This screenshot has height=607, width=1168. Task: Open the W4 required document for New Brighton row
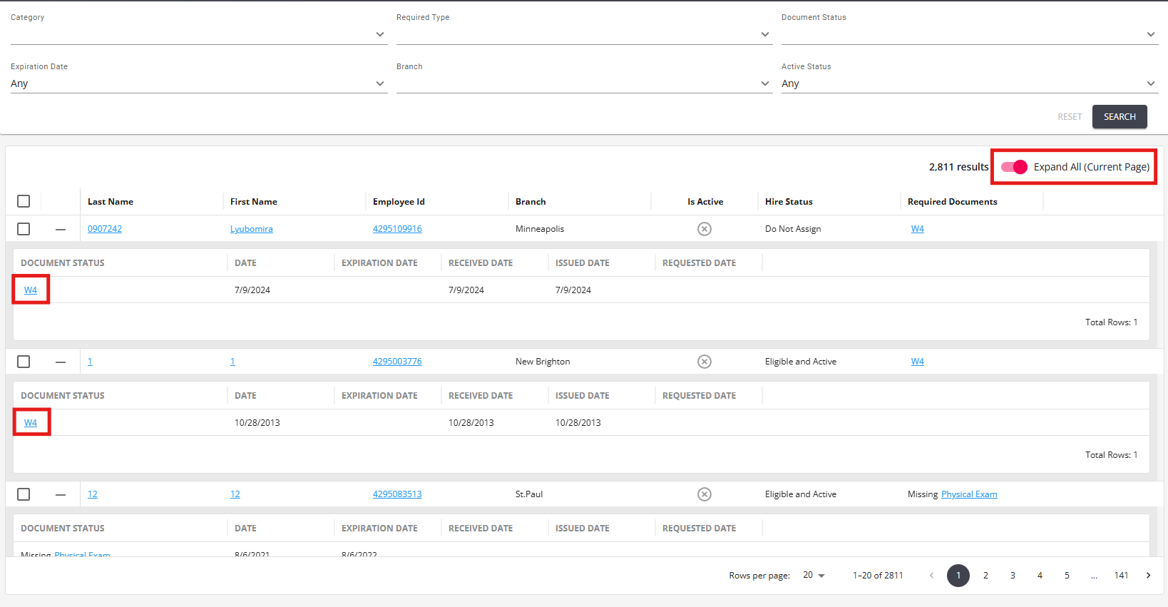click(x=918, y=362)
